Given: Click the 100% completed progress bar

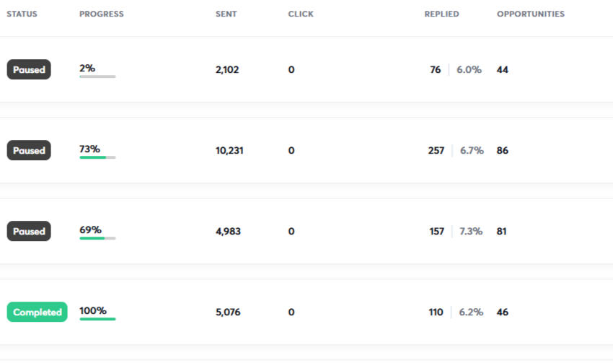Looking at the screenshot, I should [97, 318].
